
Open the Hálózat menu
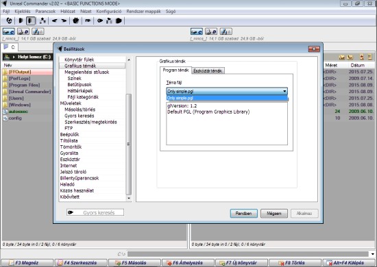[68, 11]
